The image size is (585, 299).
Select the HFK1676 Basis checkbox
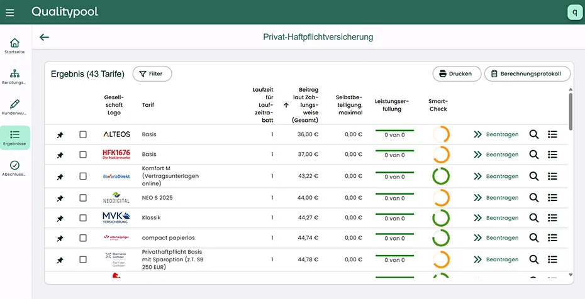(x=83, y=155)
